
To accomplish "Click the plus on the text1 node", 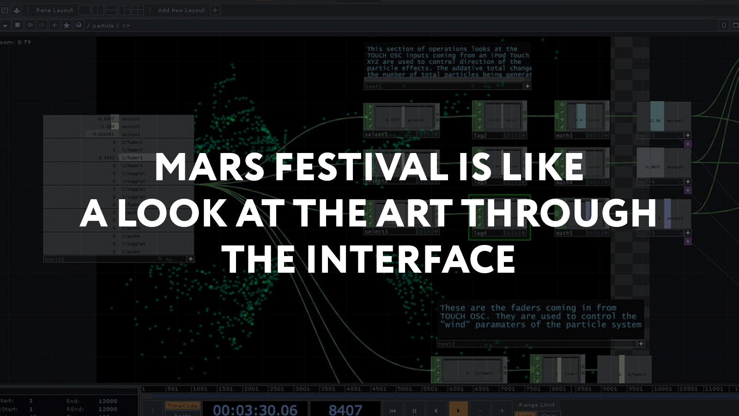I will [527, 86].
